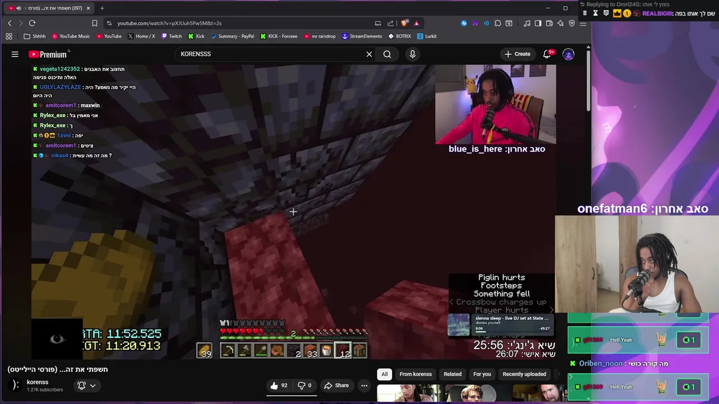Open a new browser tab

102,8
